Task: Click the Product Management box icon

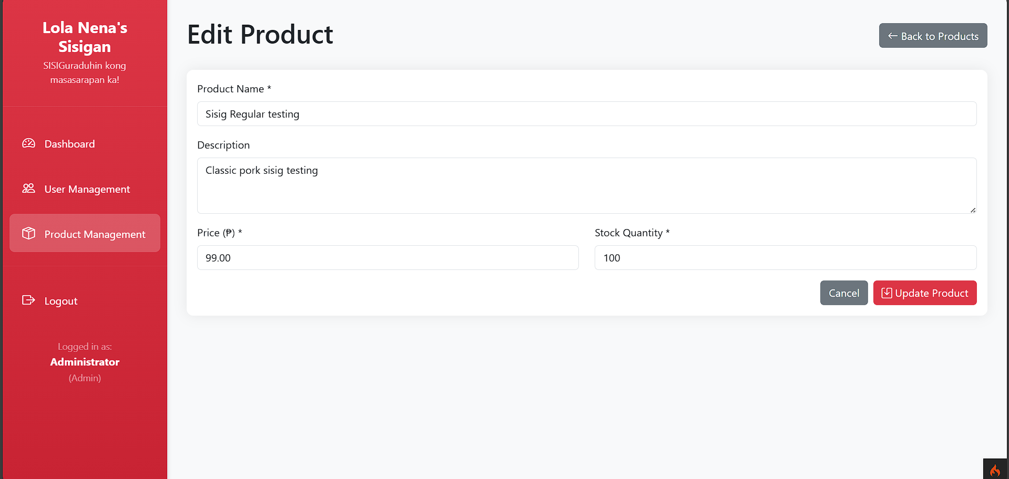Action: click(x=29, y=233)
